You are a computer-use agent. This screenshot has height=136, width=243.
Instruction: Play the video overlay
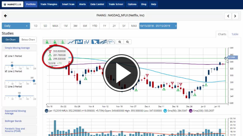point(121,73)
